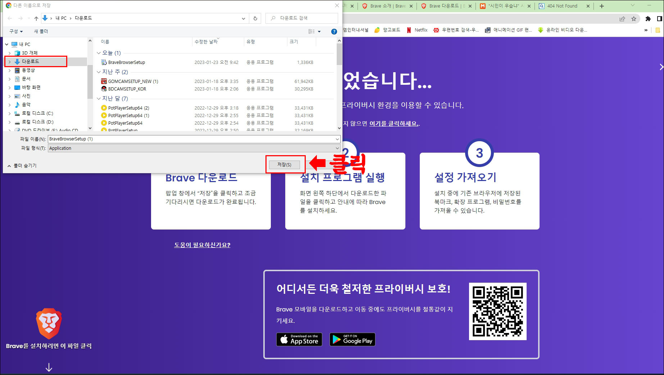The height and width of the screenshot is (375, 664).
Task: Select 사진 in the folder tree
Action: 26,96
